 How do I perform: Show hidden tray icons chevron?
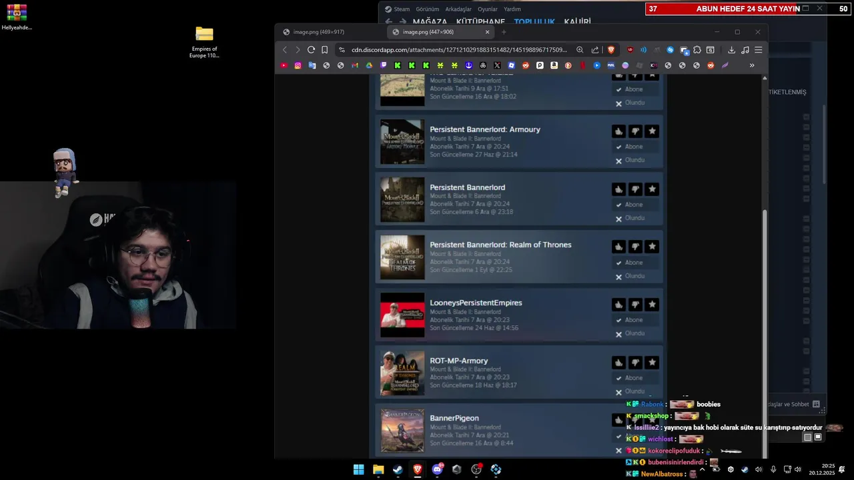[702, 469]
